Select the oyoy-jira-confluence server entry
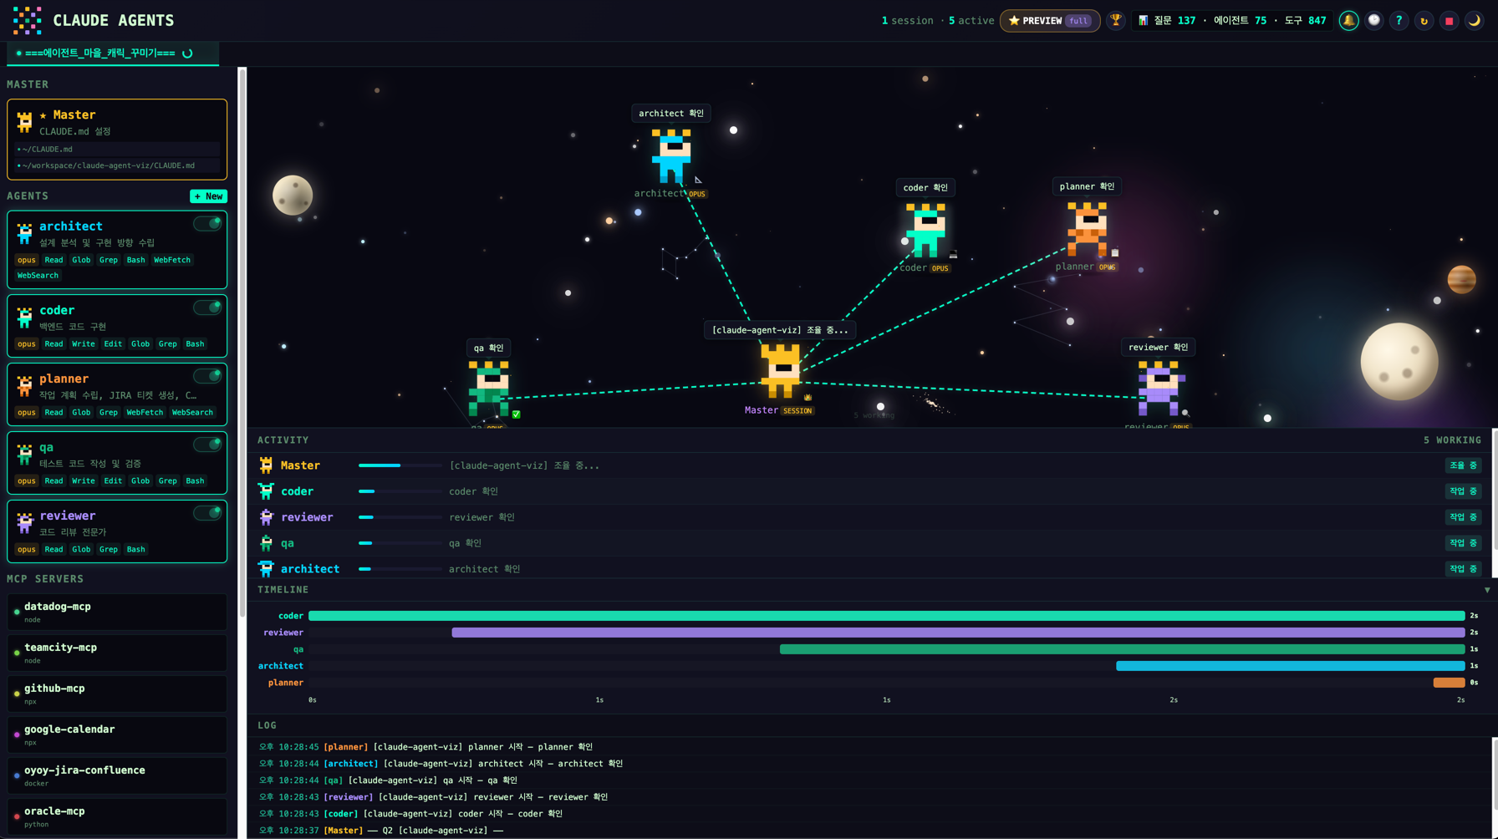This screenshot has height=839, width=1498. [117, 775]
